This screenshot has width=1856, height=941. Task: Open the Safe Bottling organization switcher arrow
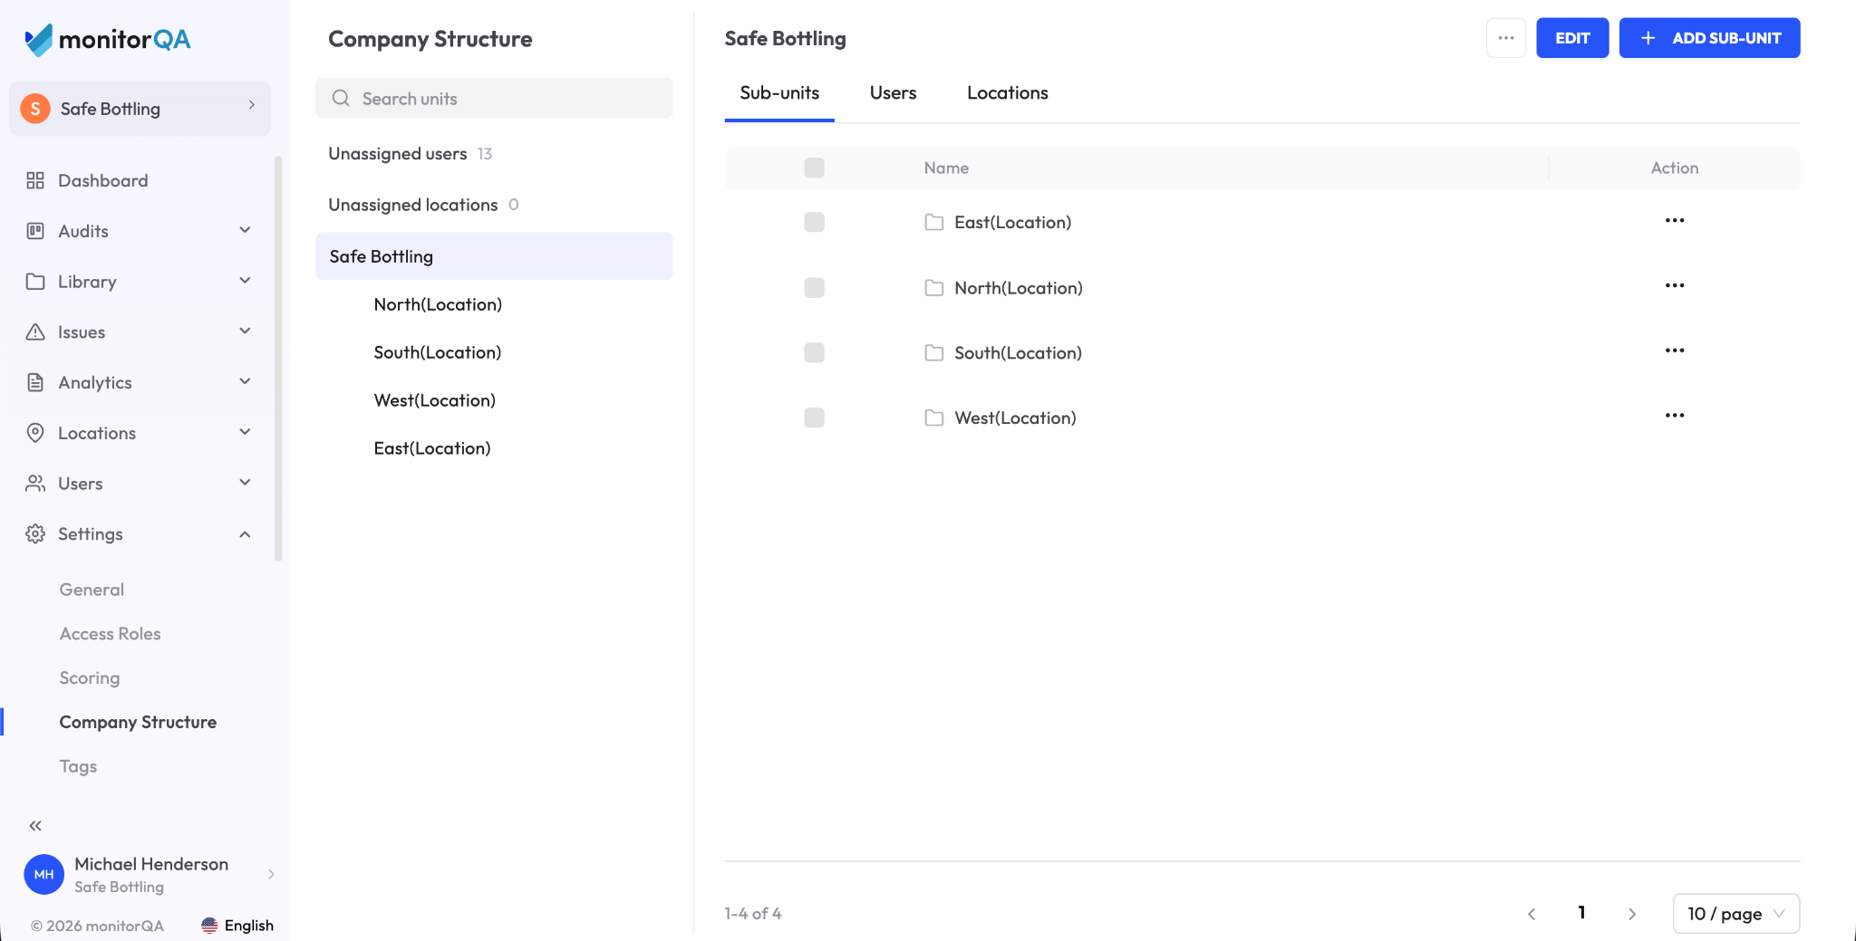pyautogui.click(x=252, y=105)
